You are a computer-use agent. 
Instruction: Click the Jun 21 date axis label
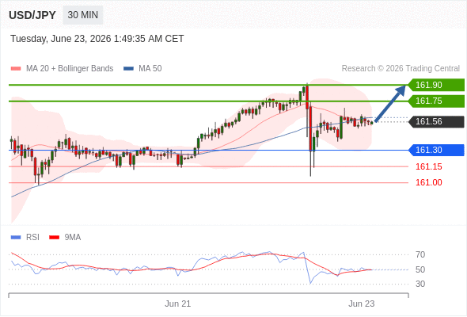(178, 304)
